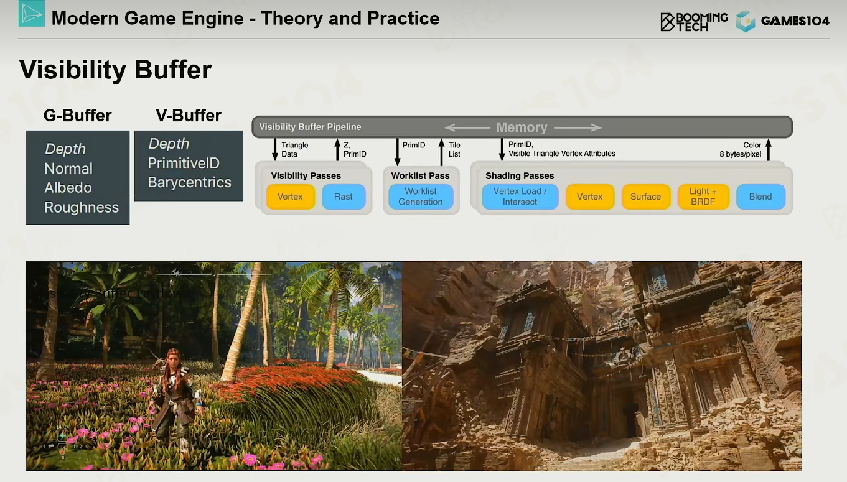Click the 'Visible Triangle Vertex Attributes' label

coord(562,154)
